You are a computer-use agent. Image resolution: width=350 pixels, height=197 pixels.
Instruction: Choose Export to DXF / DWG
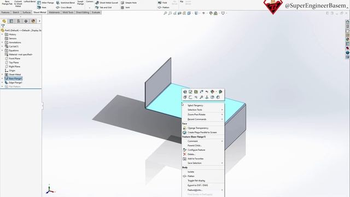203,186
